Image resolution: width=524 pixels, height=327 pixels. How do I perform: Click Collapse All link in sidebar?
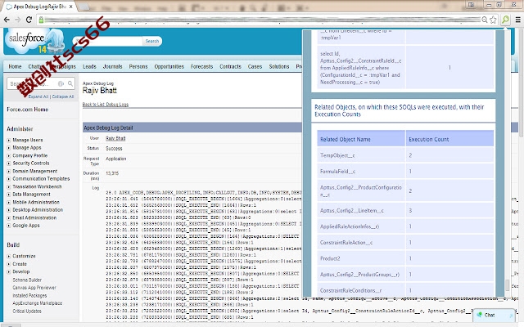coord(63,96)
